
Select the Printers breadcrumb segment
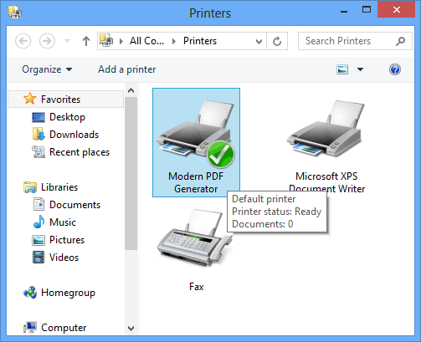coord(200,41)
